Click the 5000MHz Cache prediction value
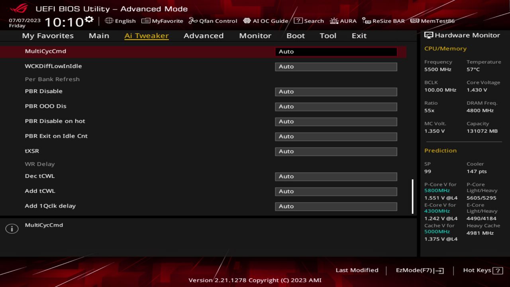The width and height of the screenshot is (510, 287). pos(437,232)
